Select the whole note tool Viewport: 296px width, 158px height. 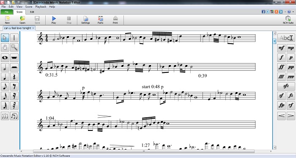pos(5,58)
